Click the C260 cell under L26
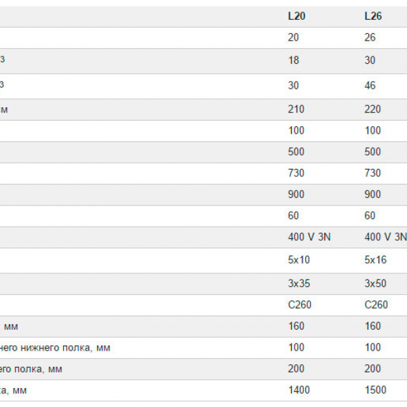407x407 pixels. [376, 305]
